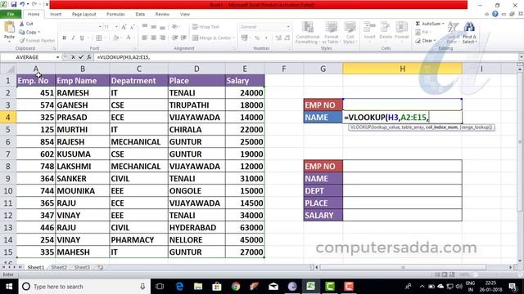The height and width of the screenshot is (294, 524).
Task: Click the Decrease Decimal icon
Action: 287,38
